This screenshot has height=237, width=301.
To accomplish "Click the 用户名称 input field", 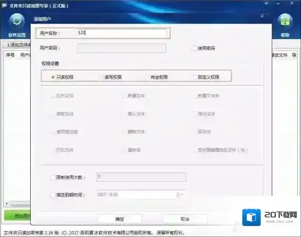I will 122,33.
